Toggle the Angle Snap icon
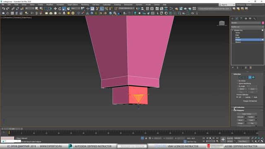 pos(102,8)
